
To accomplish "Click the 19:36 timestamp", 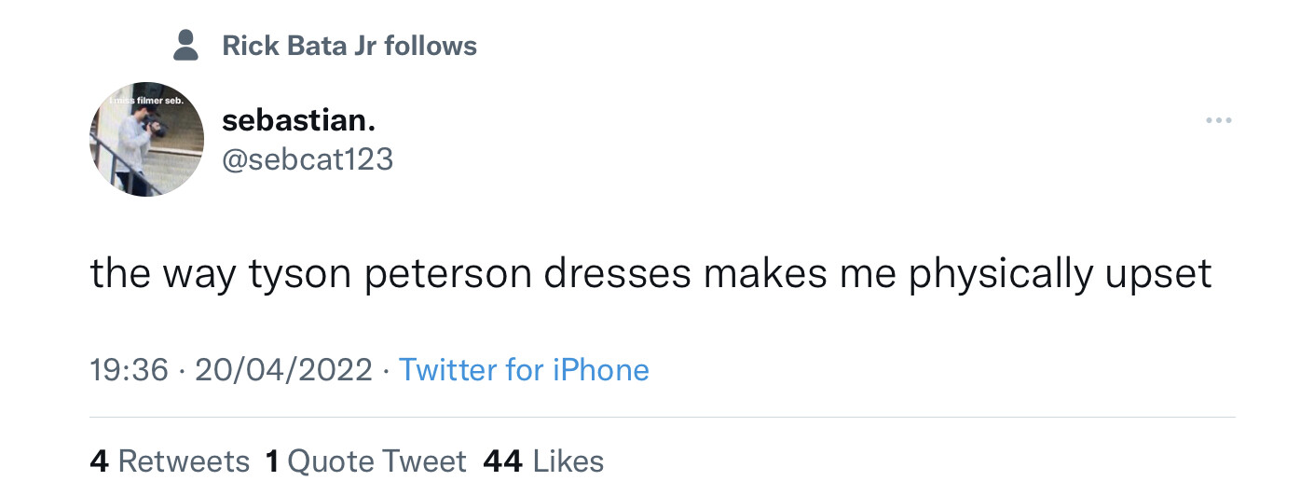I will (130, 370).
